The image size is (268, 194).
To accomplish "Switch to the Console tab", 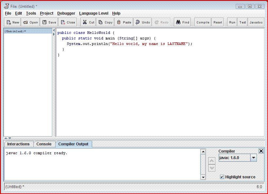I will (x=44, y=144).
